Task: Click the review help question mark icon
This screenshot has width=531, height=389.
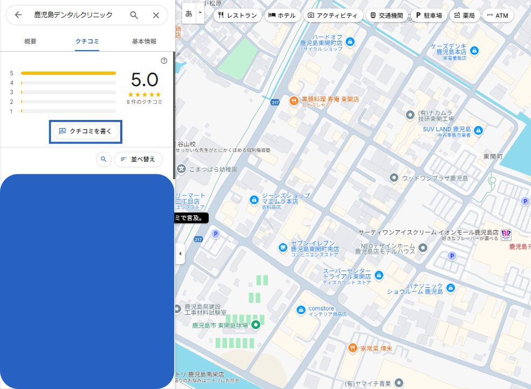Action: tap(164, 61)
